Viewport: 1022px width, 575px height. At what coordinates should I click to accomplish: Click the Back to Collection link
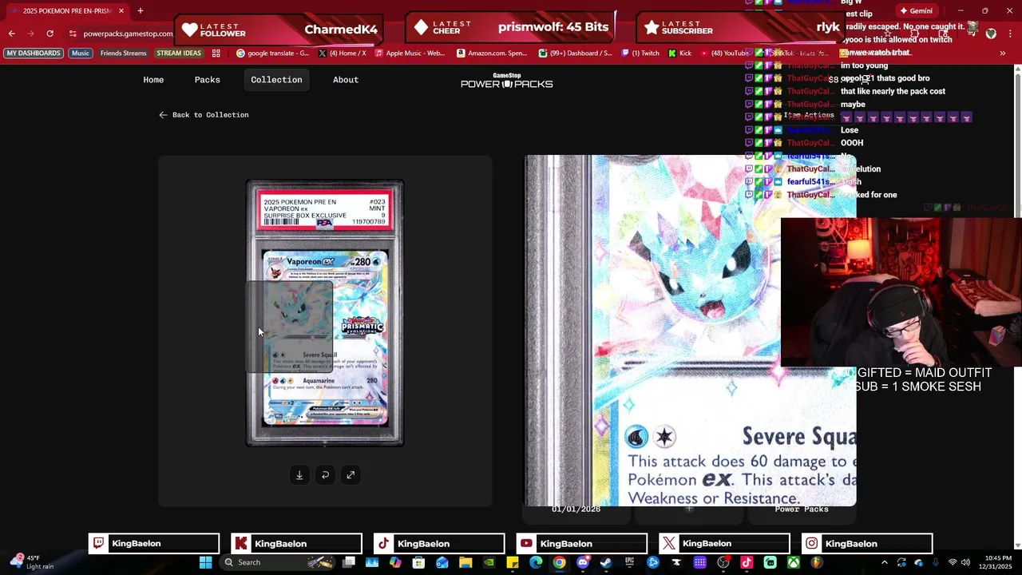click(204, 115)
